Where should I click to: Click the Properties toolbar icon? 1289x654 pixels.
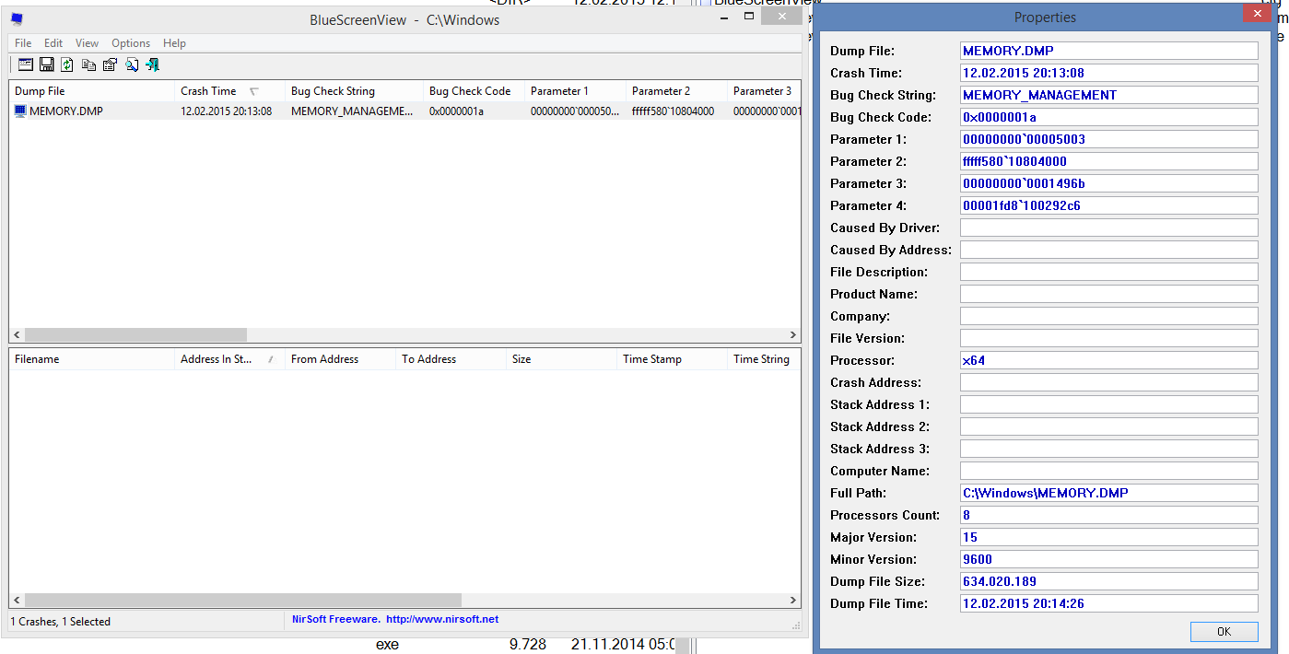[x=110, y=64]
